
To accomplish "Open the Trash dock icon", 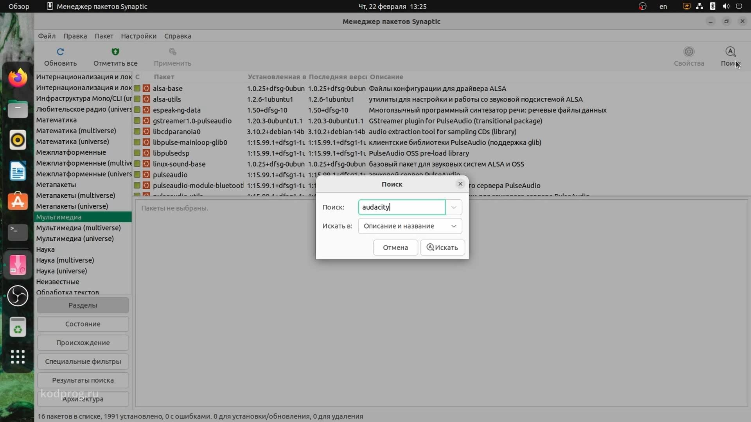I will (18, 327).
